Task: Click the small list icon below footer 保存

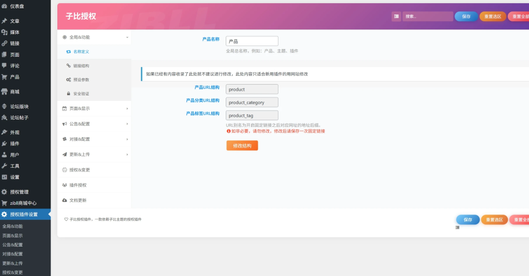Action: tap(458, 228)
